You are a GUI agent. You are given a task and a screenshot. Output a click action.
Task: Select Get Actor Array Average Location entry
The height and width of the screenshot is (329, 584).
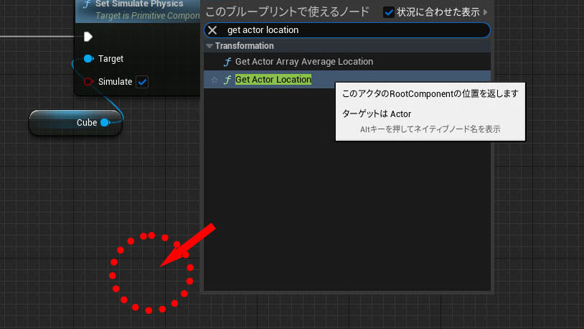(x=303, y=62)
